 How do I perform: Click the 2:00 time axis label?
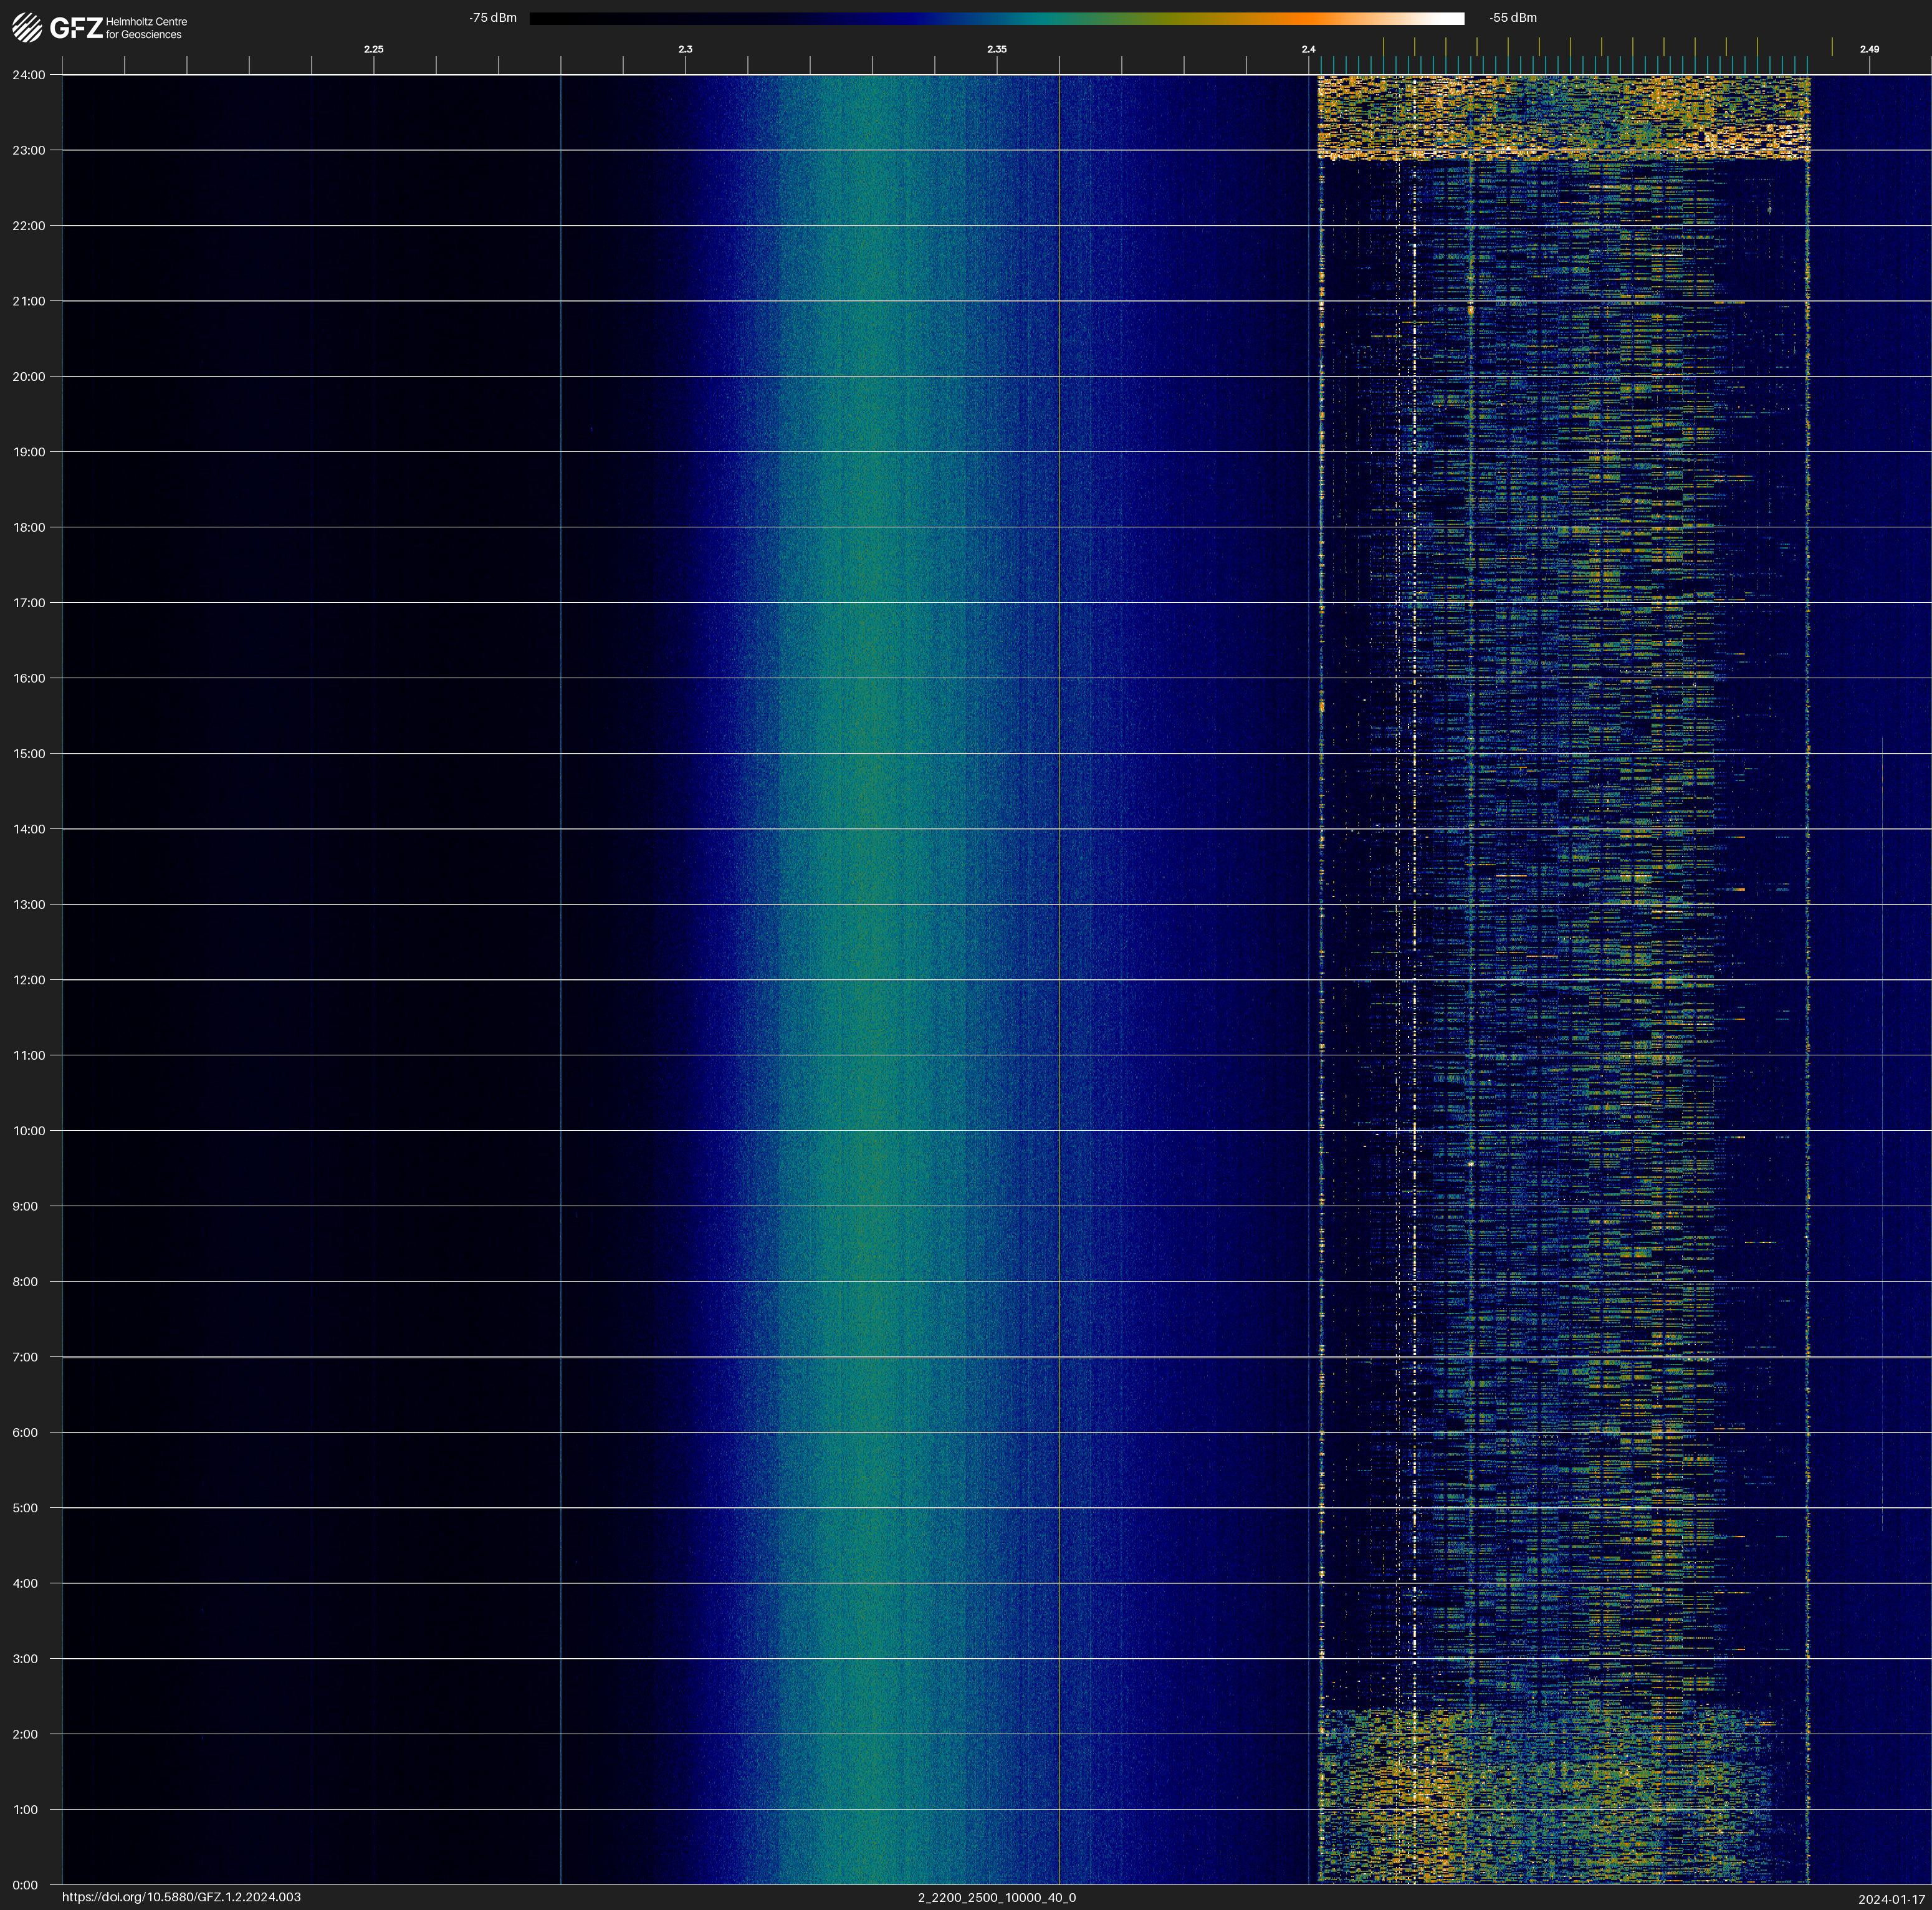click(x=26, y=1734)
